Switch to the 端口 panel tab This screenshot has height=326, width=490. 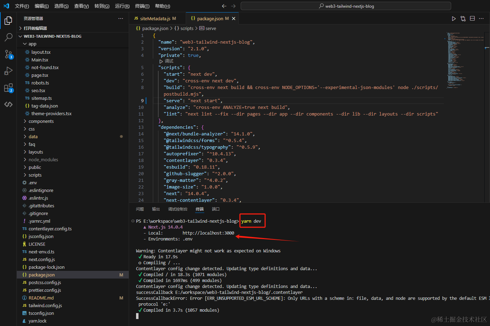(x=216, y=209)
